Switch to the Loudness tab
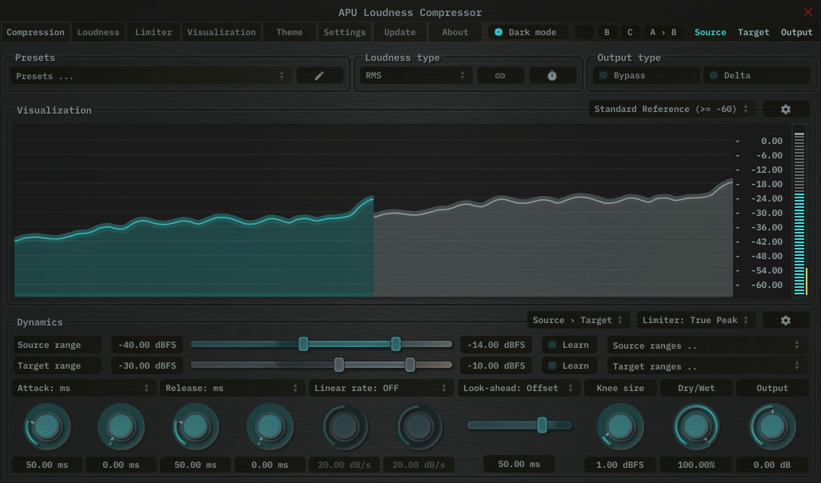 tap(98, 32)
